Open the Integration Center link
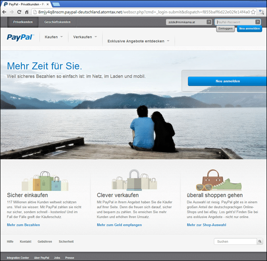The width and height of the screenshot is (267, 261). pyautogui.click(x=18, y=257)
